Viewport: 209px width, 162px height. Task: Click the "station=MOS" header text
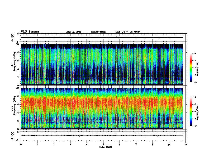click(x=98, y=32)
